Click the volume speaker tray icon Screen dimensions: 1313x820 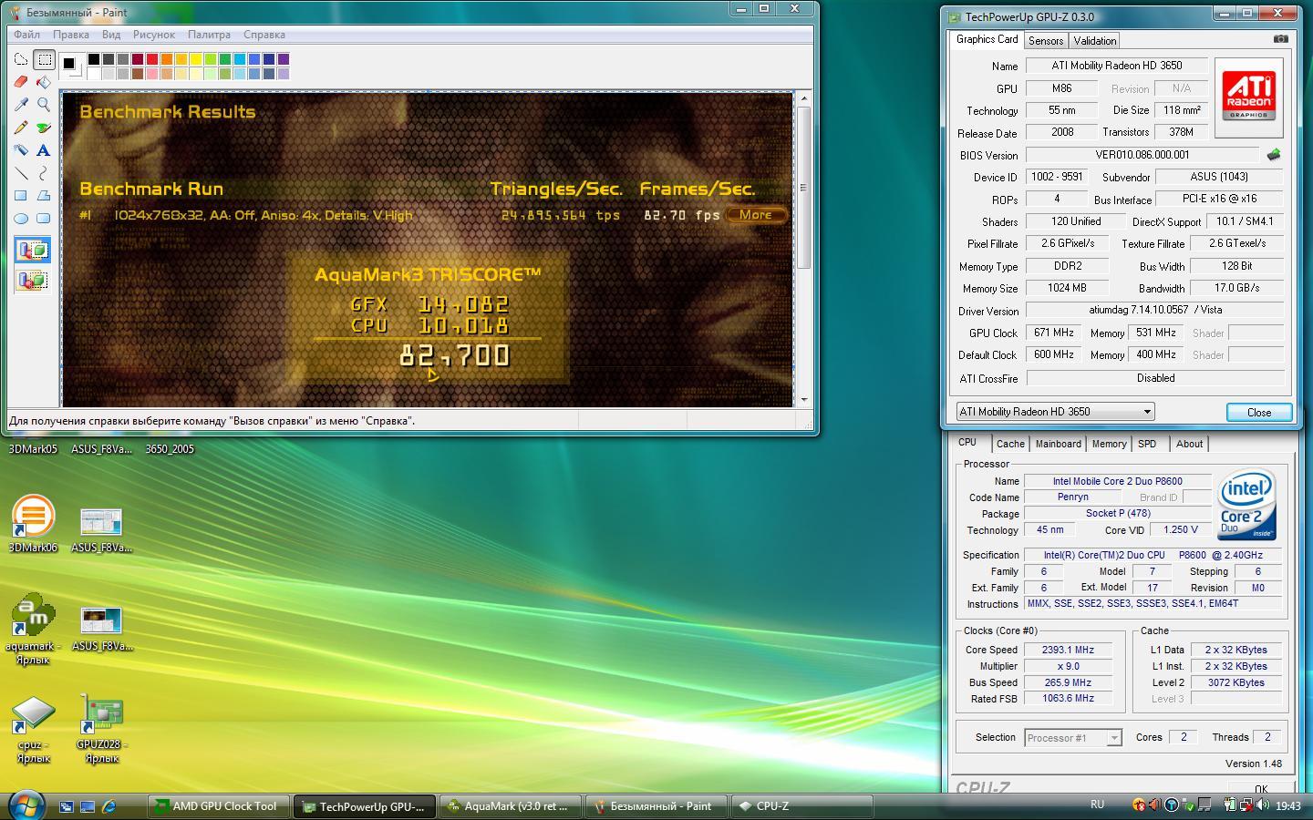1263,805
